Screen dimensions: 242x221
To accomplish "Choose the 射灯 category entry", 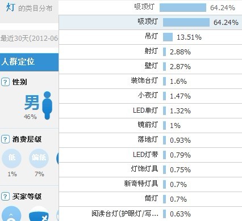I will pyautogui.click(x=151, y=52).
